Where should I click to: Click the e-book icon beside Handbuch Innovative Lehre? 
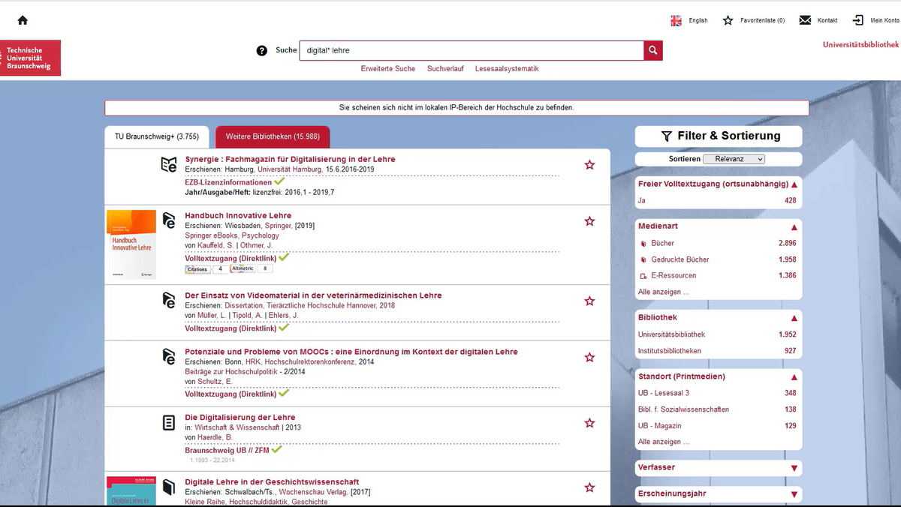pyautogui.click(x=169, y=220)
